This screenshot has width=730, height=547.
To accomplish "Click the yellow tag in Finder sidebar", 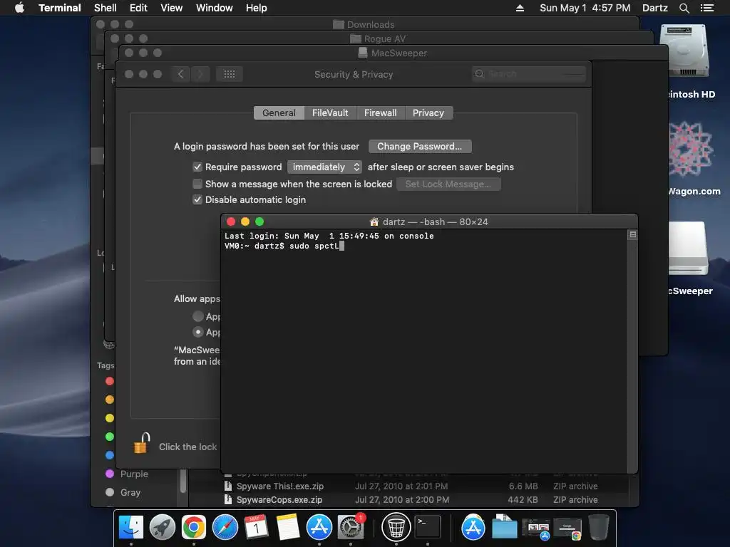I will pyautogui.click(x=110, y=418).
